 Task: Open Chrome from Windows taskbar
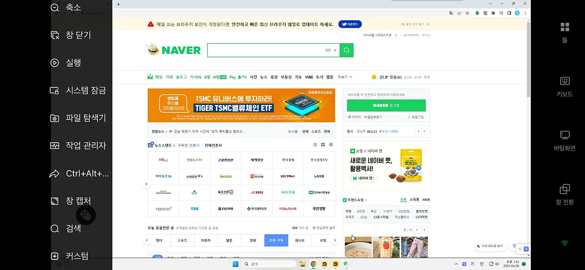coord(313,264)
